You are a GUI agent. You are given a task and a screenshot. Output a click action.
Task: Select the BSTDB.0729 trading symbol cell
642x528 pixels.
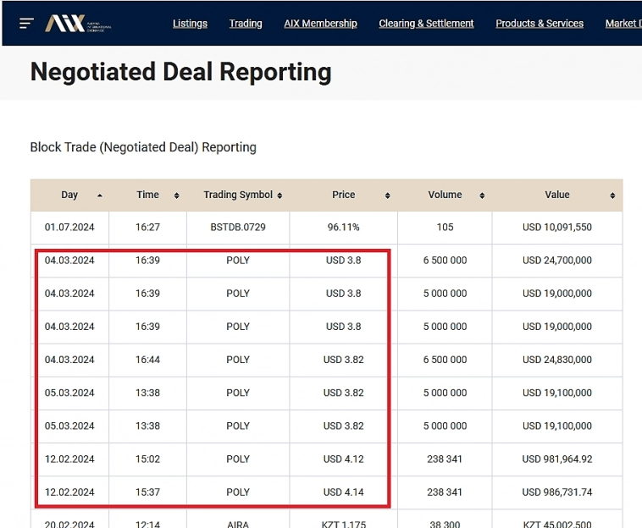click(x=238, y=228)
